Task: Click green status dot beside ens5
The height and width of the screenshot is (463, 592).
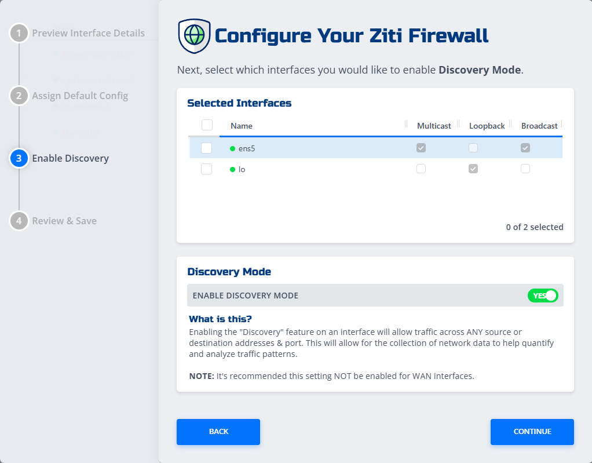Action: pyautogui.click(x=233, y=148)
